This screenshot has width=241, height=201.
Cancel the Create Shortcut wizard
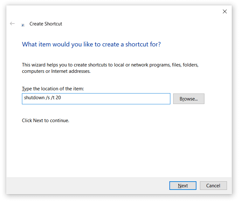[x=213, y=186]
